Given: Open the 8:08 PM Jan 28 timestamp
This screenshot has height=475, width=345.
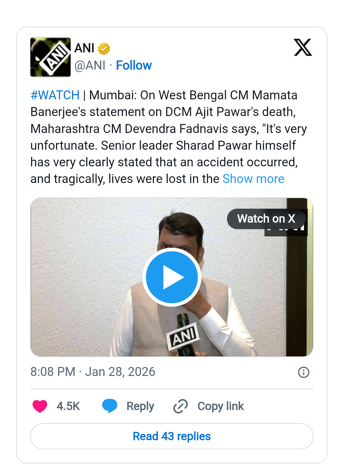Looking at the screenshot, I should point(93,372).
